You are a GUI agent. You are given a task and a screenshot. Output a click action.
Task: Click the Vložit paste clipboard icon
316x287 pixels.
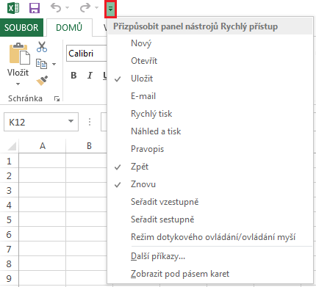coord(19,54)
